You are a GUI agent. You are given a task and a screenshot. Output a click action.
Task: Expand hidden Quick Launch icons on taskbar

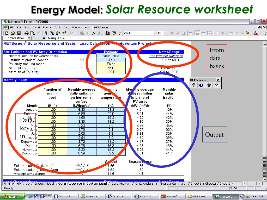pos(49,195)
